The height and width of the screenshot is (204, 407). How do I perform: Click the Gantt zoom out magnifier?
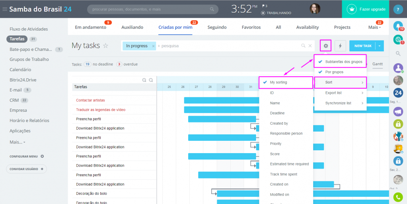pyautogui.click(x=151, y=80)
